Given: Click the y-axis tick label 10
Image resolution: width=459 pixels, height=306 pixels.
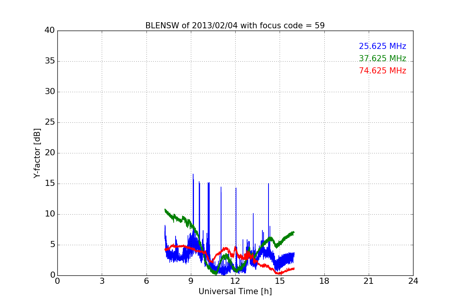Looking at the screenshot, I should [x=49, y=214].
